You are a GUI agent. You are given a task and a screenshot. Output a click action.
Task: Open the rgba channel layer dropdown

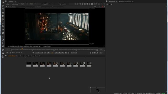[8, 4]
